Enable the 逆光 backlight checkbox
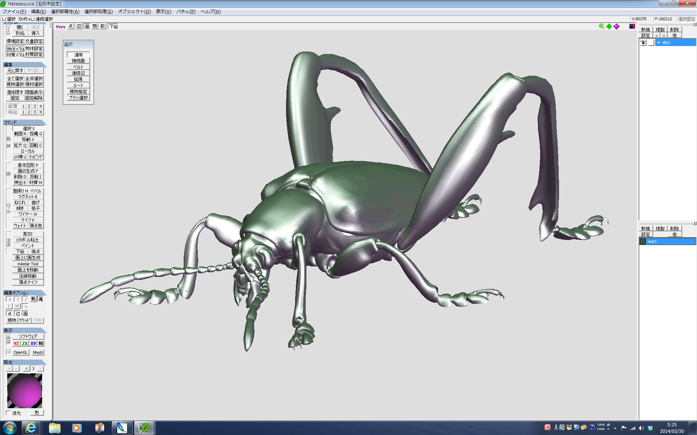 click(9, 413)
